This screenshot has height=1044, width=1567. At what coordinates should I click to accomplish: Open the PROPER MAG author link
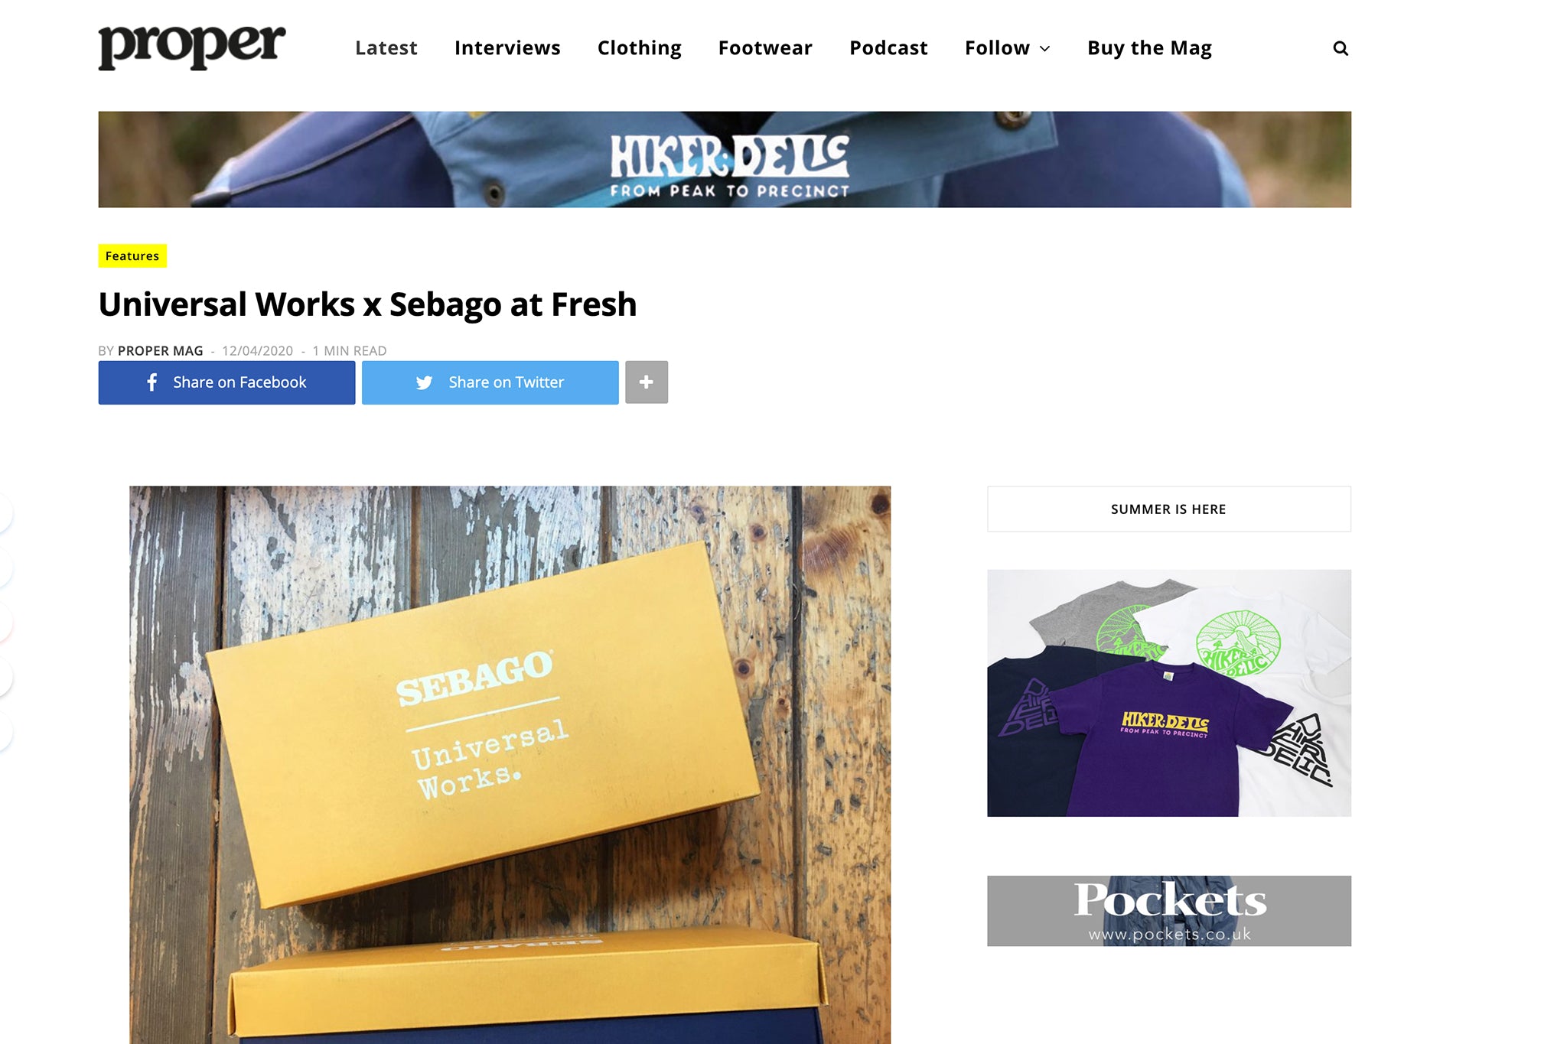161,351
